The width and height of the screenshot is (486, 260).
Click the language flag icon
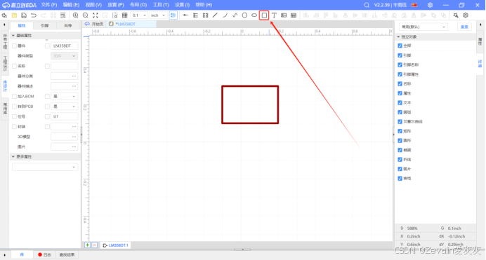[x=414, y=5]
